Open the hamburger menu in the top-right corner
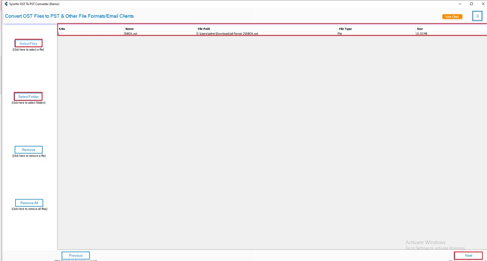 (477, 16)
